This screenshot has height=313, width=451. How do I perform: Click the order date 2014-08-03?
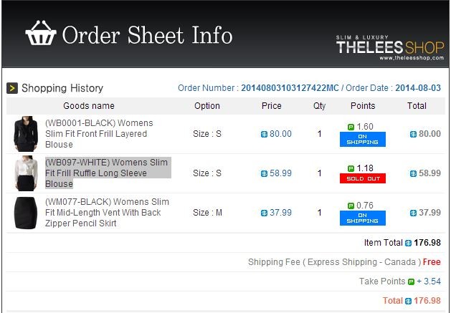[x=418, y=88]
